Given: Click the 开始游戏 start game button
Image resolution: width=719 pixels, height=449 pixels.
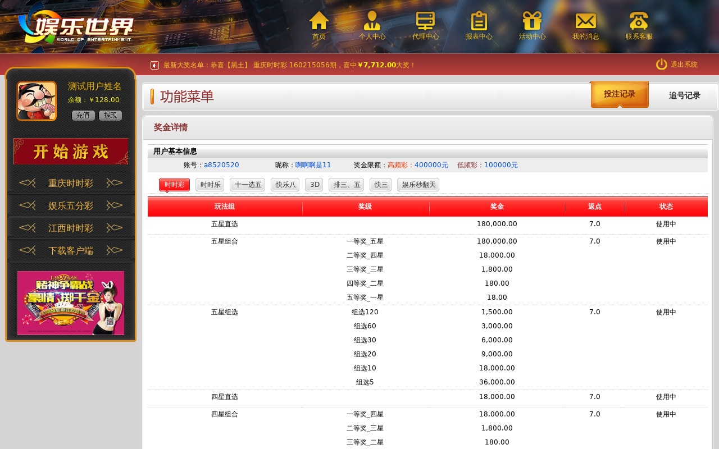Looking at the screenshot, I should click(x=71, y=152).
